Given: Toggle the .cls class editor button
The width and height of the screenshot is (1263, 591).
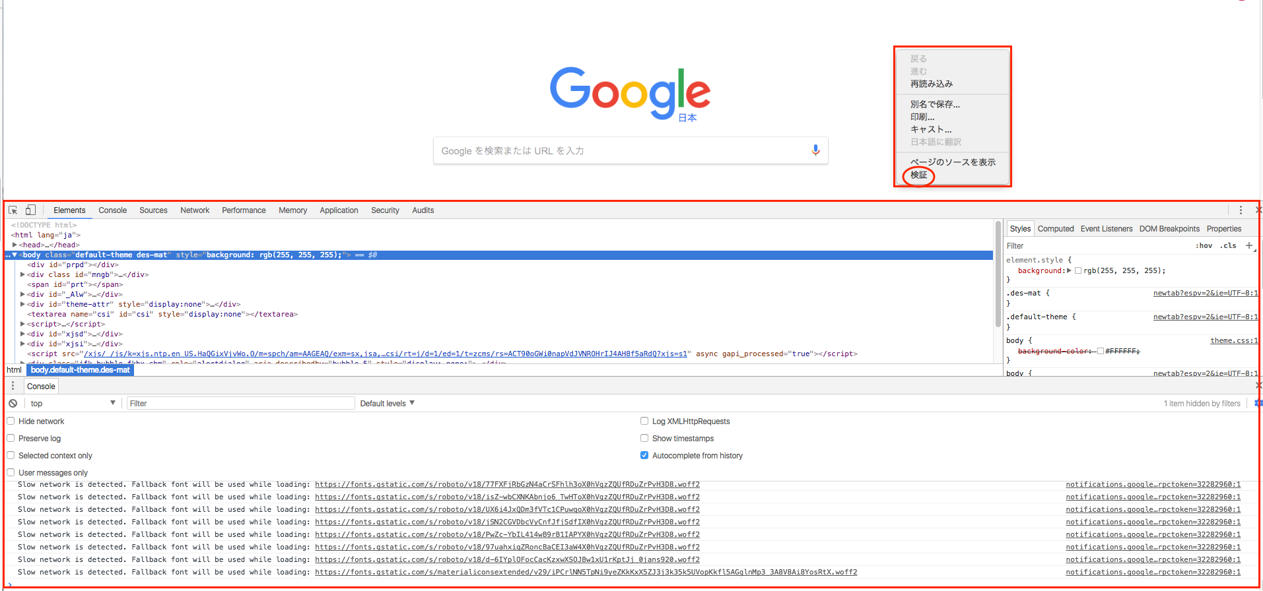Looking at the screenshot, I should pyautogui.click(x=1228, y=245).
